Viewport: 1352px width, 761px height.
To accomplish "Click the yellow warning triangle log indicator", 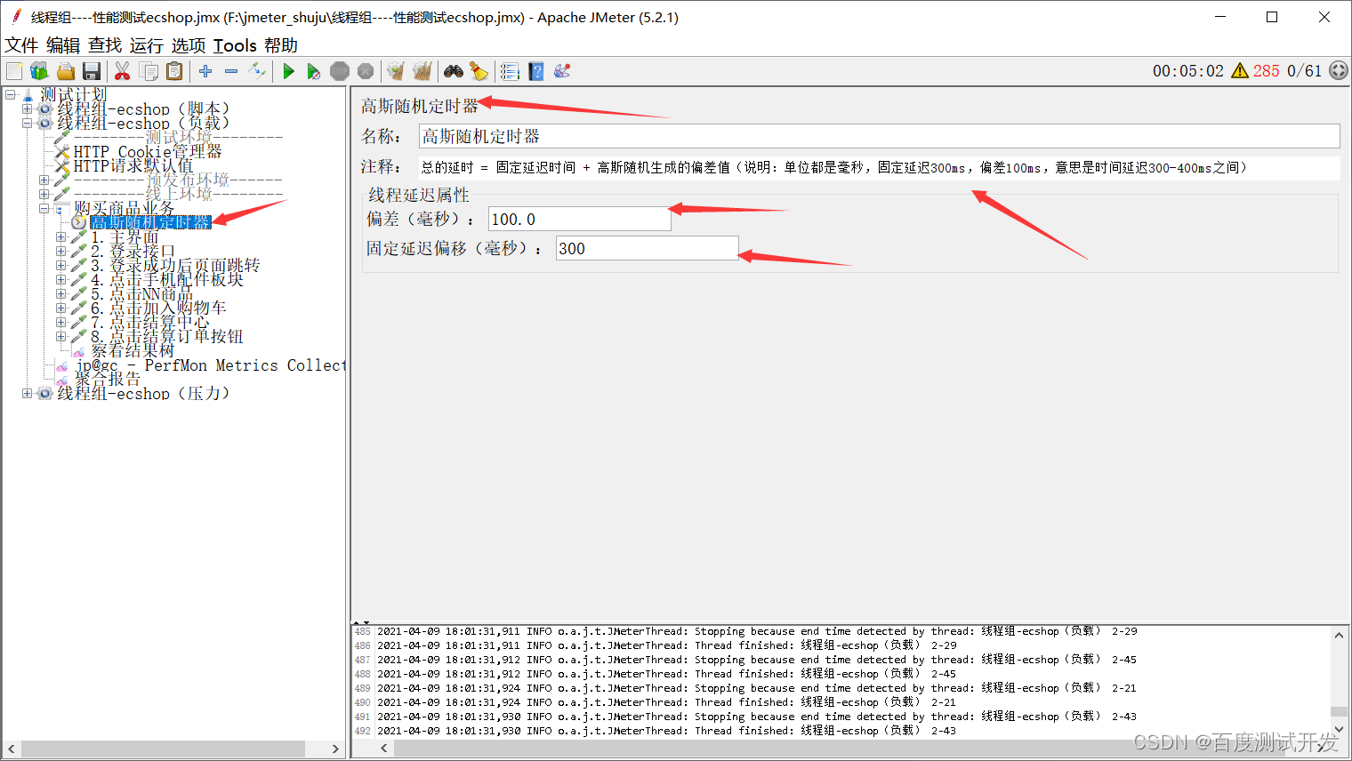I will point(1240,71).
